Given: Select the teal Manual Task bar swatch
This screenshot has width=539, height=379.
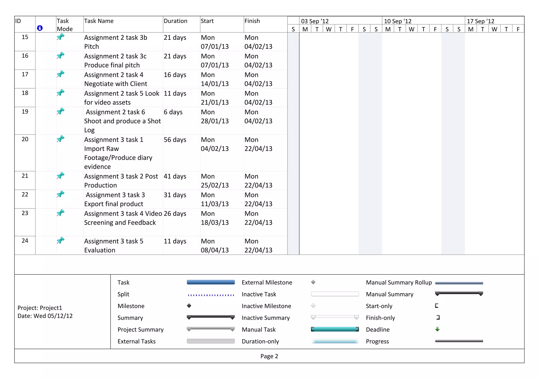Looking at the screenshot, I should [335, 329].
